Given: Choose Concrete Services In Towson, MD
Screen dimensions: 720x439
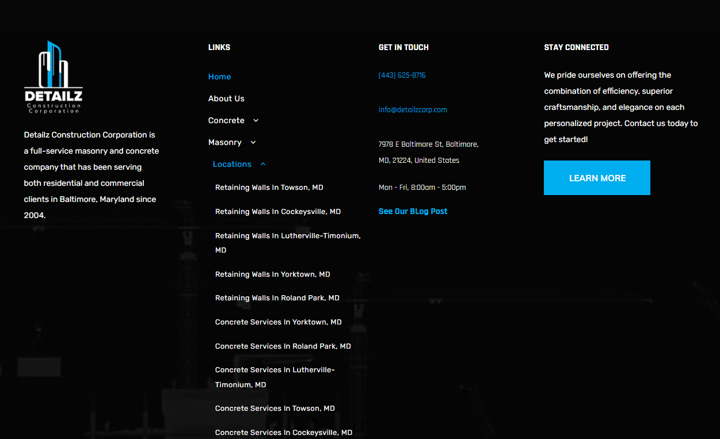Looking at the screenshot, I should tap(275, 409).
